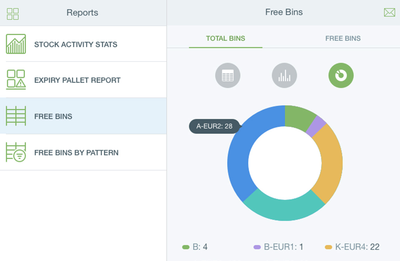Screen dimensions: 400x261
Task: Click the Stock Activity Stats chart icon
Action: tap(16, 44)
